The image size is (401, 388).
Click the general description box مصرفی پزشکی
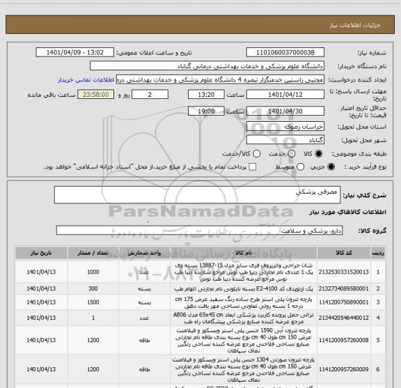click(x=197, y=195)
